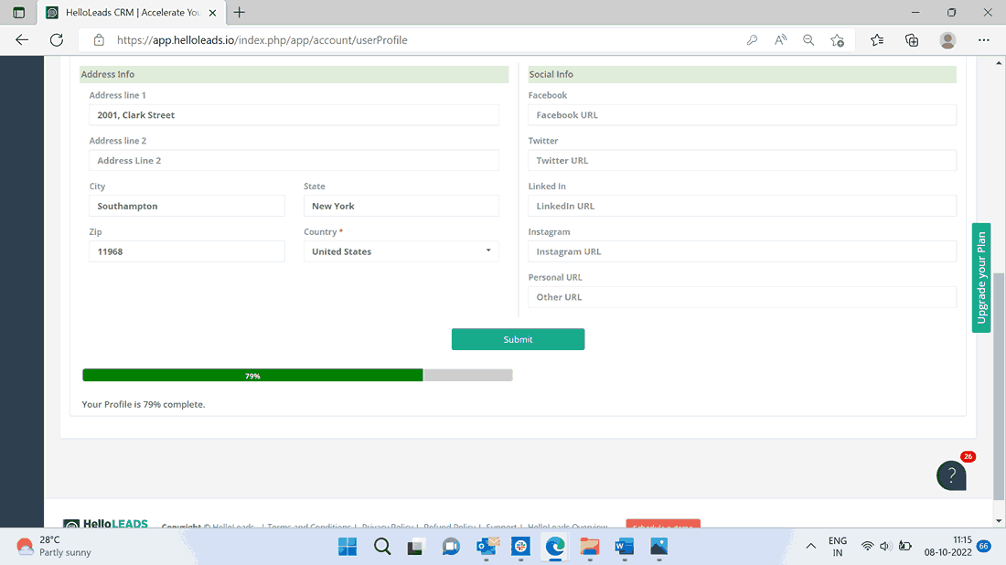Click the zoom out magnifier icon
This screenshot has height=565, width=1006.
(x=808, y=40)
